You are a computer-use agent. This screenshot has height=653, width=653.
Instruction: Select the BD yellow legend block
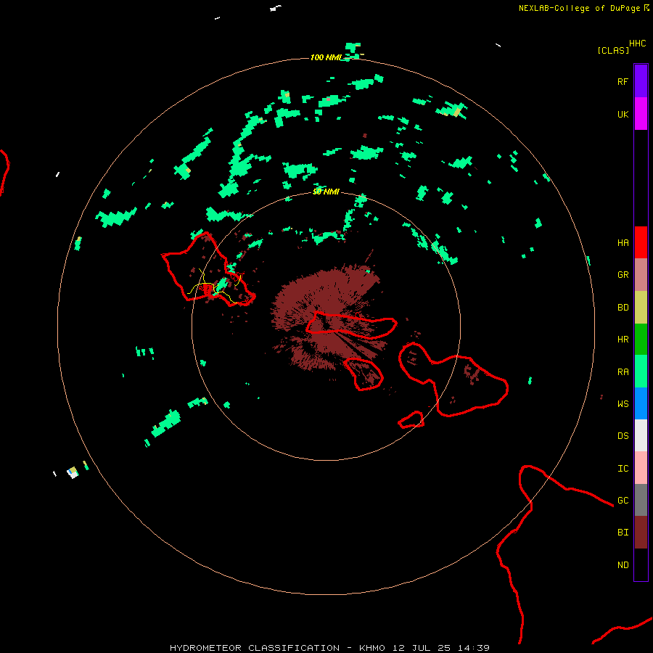coord(641,308)
